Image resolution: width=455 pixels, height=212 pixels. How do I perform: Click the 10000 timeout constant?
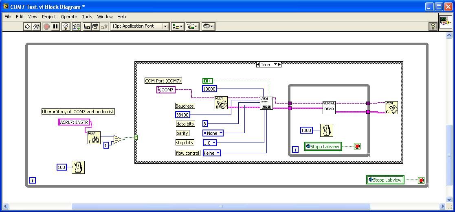(x=209, y=89)
